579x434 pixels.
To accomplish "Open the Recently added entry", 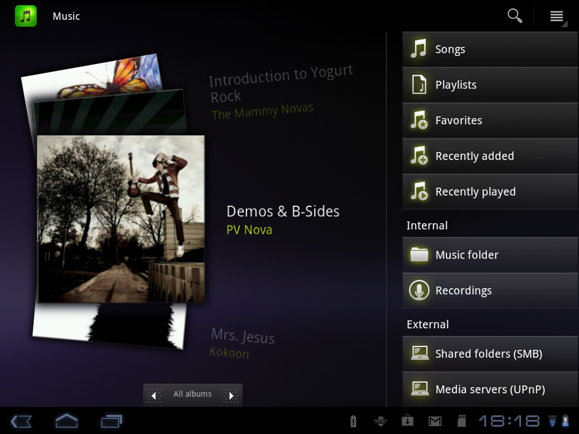I will tap(490, 156).
